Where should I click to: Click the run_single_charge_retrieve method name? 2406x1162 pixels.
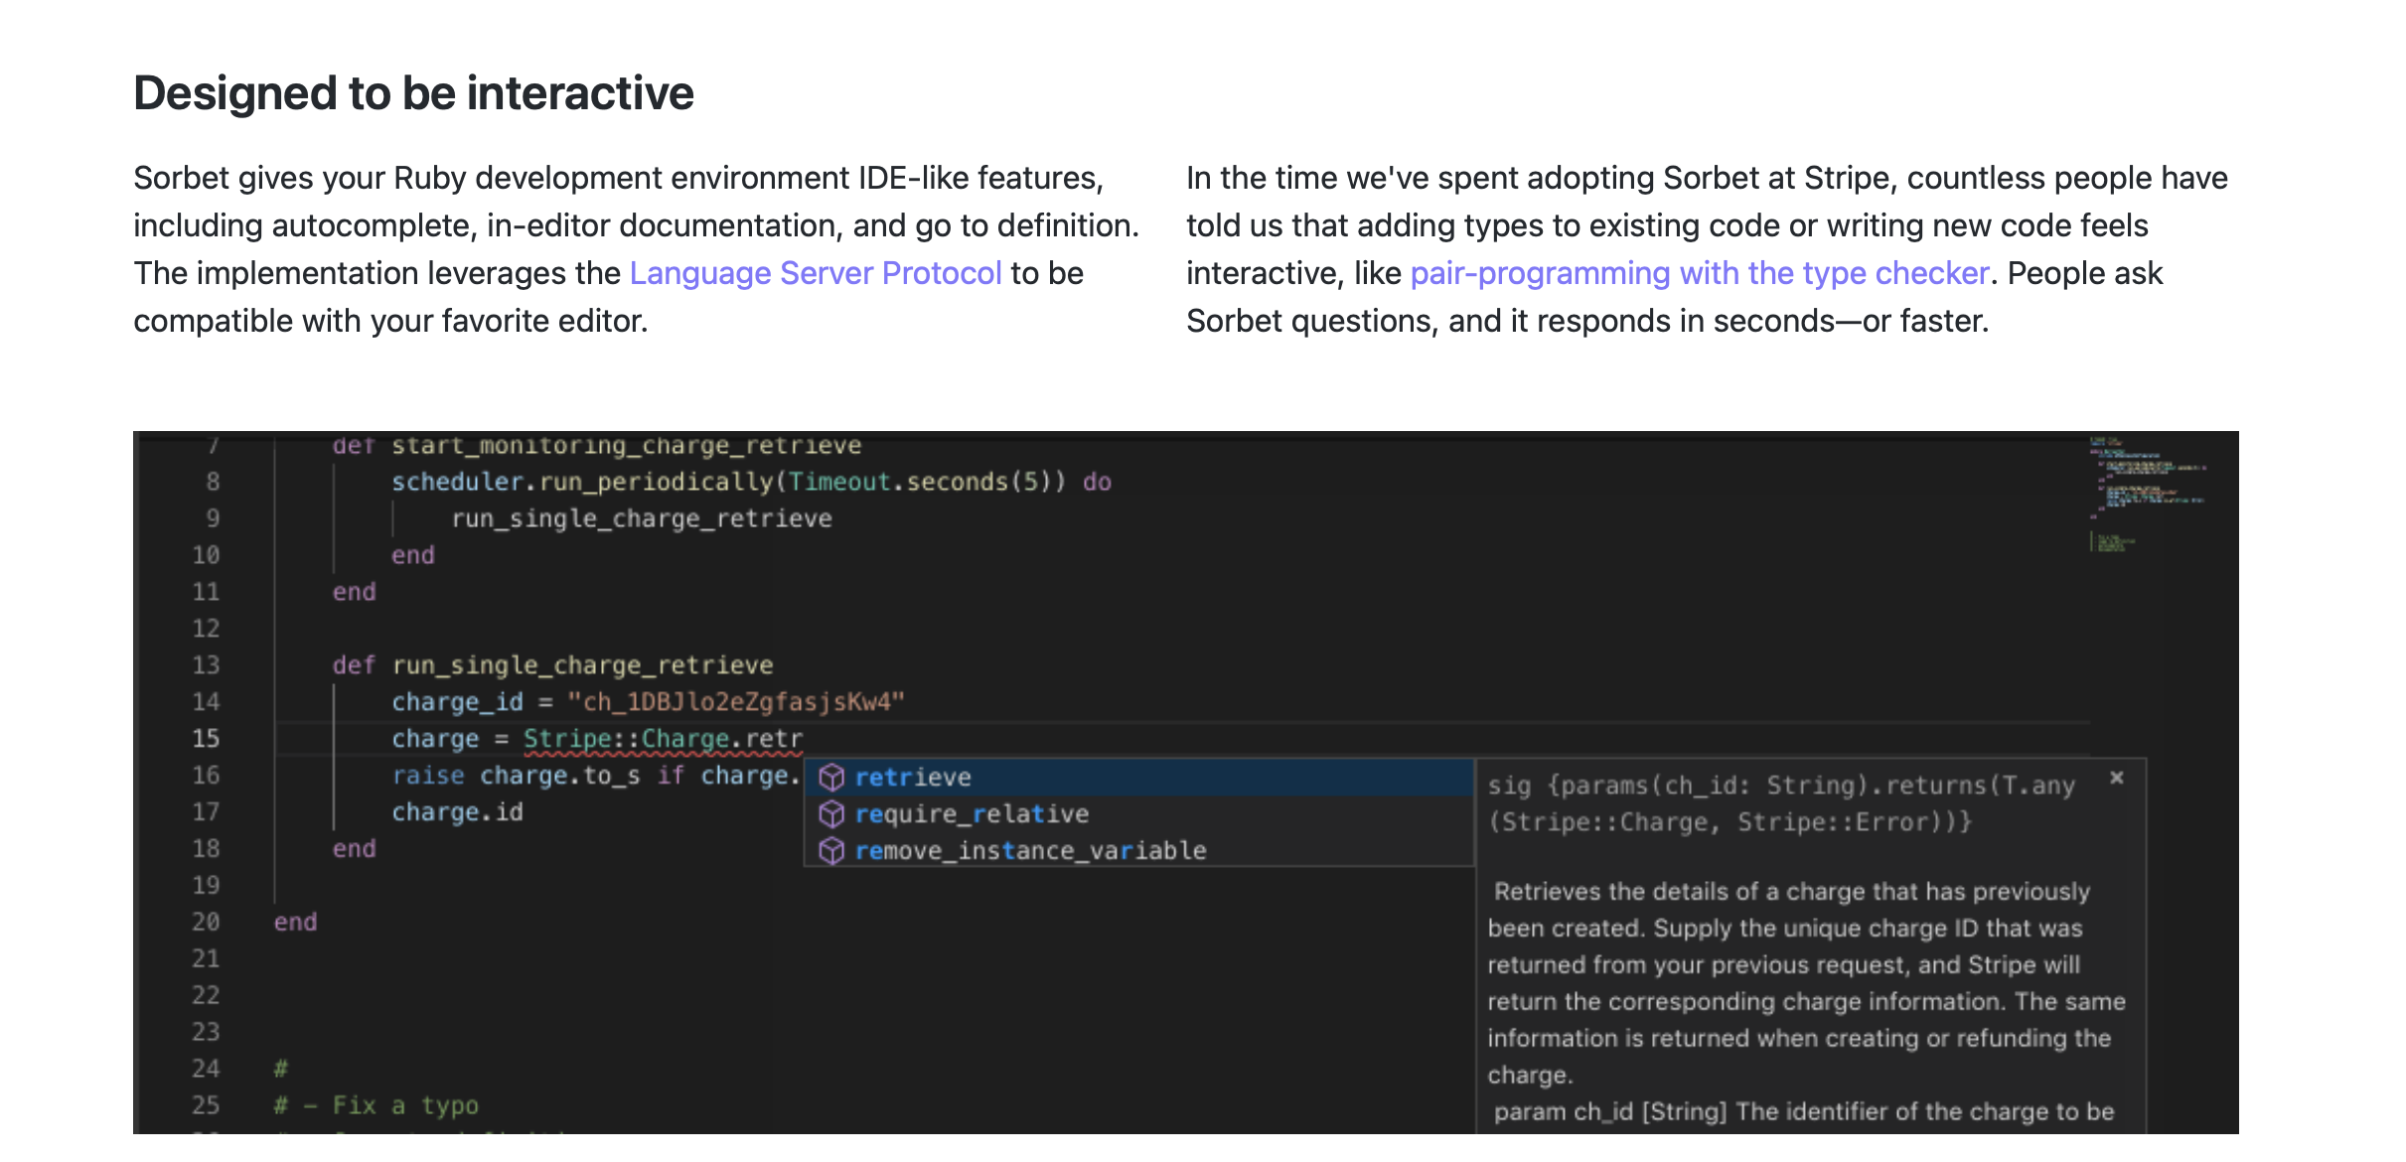(584, 664)
